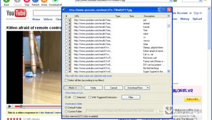This screenshot has height=120, width=212.
Task: Click the Download Now button
Action: click(x=135, y=88)
